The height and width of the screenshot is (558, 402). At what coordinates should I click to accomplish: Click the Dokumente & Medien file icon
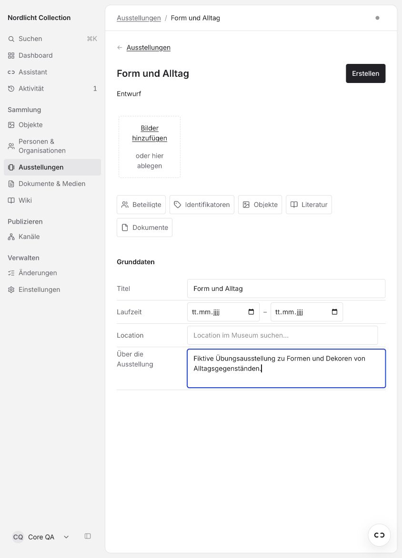(11, 184)
